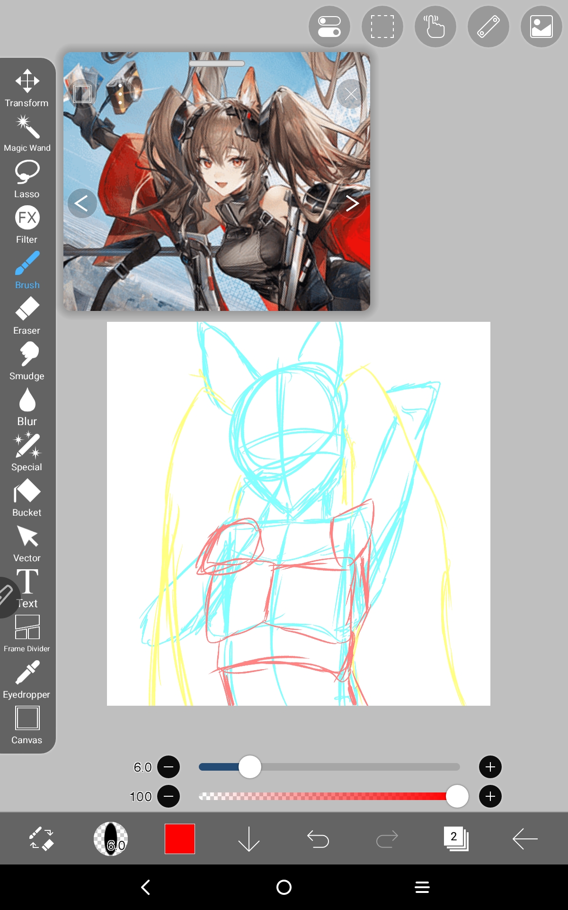Screen dimensions: 568x910
Task: Open the layers panel showing 2
Action: (456, 839)
